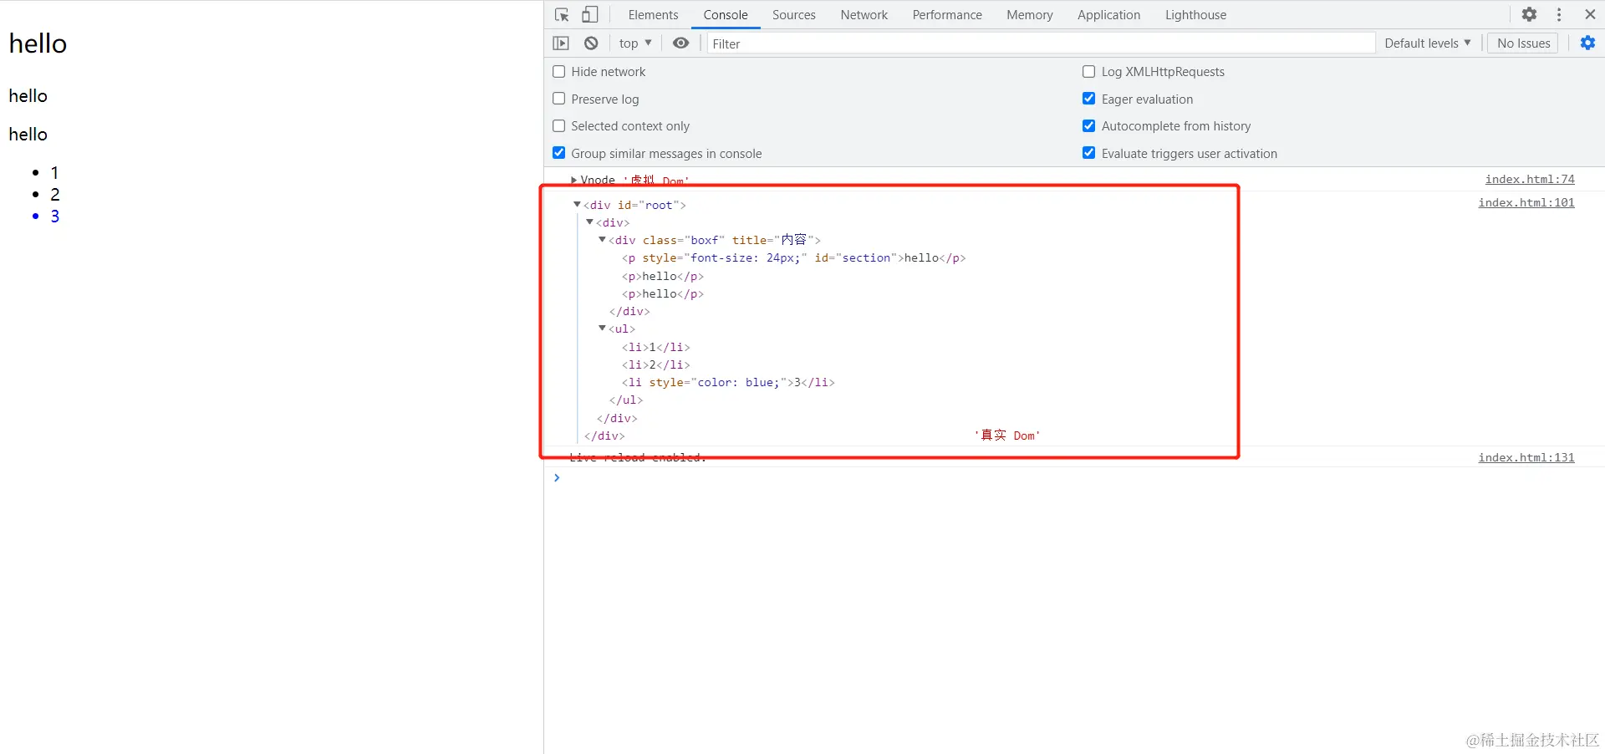Open the Memory tab

pos(1029,15)
